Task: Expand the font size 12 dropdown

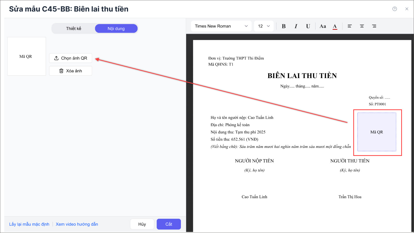Action: pyautogui.click(x=264, y=26)
